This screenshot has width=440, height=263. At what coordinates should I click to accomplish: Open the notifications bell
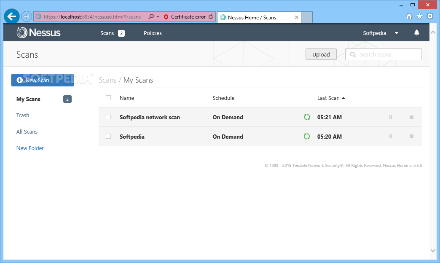coord(417,33)
